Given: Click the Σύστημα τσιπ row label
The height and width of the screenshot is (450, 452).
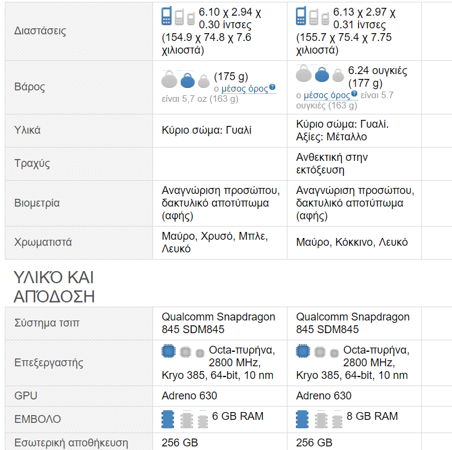Looking at the screenshot, I should [47, 323].
